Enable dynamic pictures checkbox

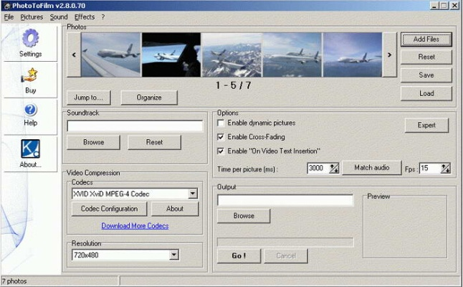point(221,123)
